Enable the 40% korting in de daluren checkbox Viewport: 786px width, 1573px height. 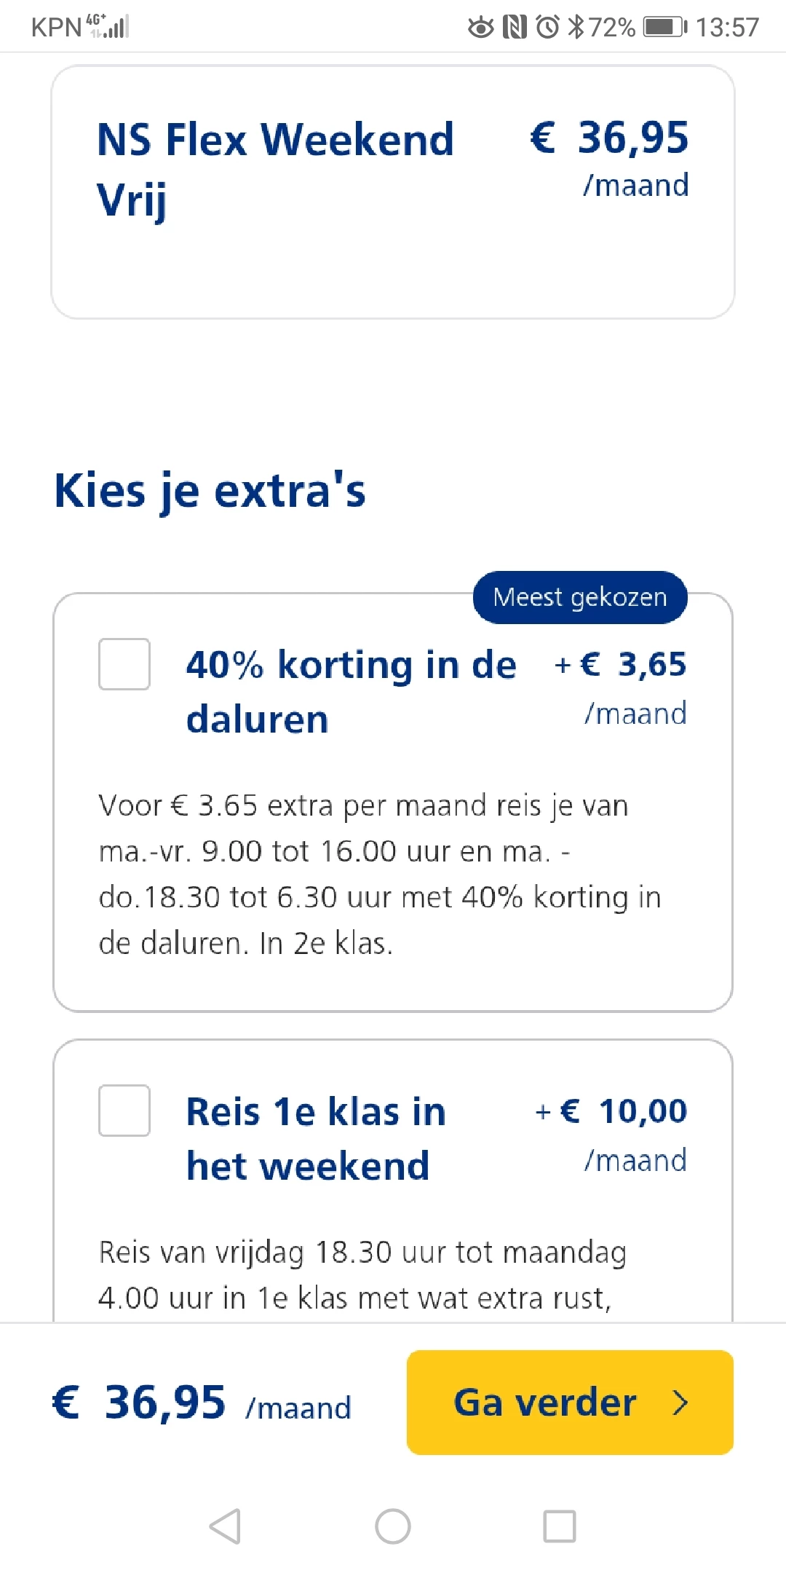(x=124, y=664)
